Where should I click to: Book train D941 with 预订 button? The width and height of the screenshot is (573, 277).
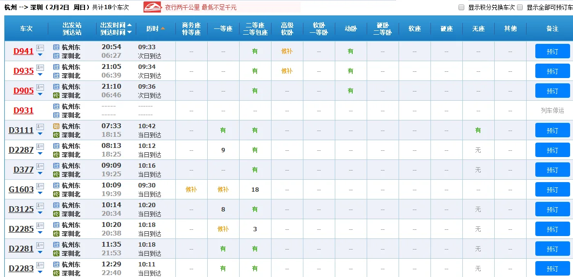[553, 52]
